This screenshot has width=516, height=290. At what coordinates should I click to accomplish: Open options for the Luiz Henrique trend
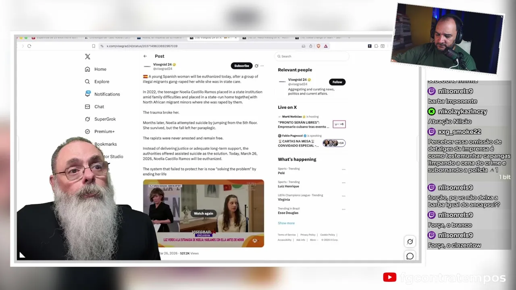tap(343, 183)
